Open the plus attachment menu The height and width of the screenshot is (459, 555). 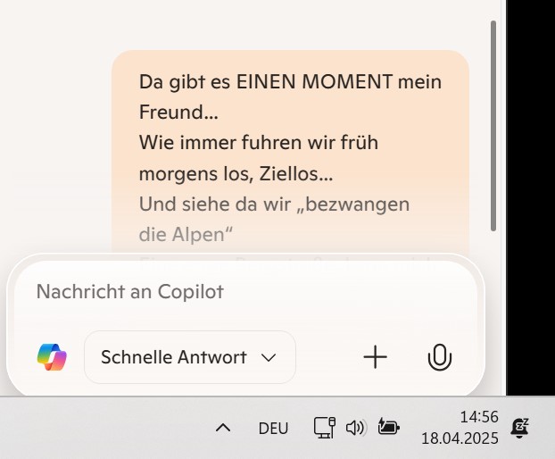(375, 357)
